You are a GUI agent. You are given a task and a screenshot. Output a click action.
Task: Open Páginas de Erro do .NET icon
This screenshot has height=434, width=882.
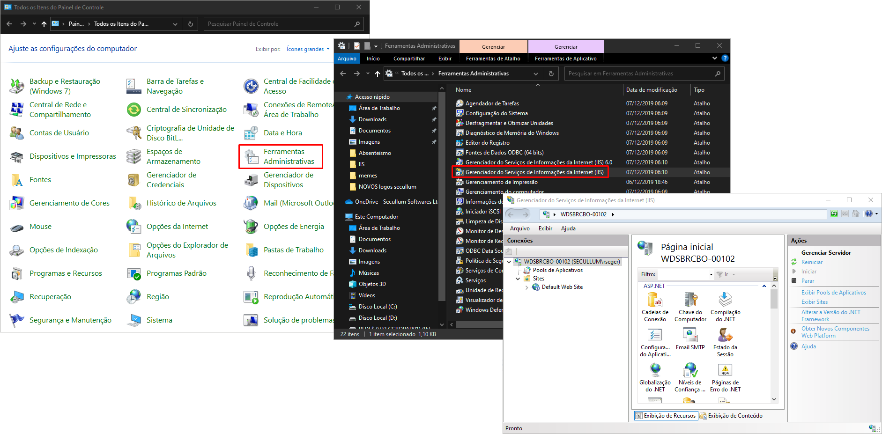[725, 371]
